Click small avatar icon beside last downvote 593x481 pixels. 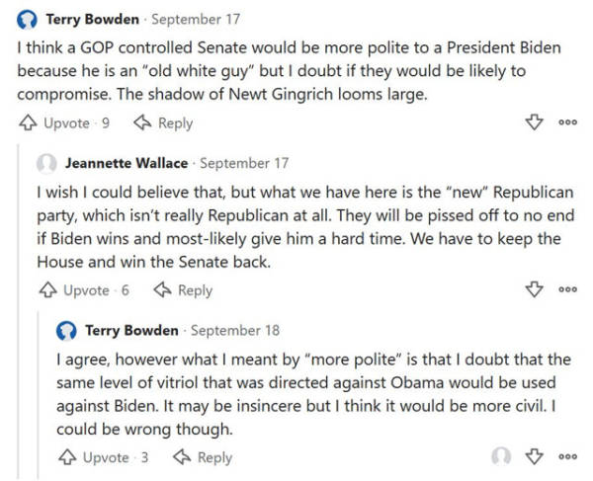coord(502,457)
